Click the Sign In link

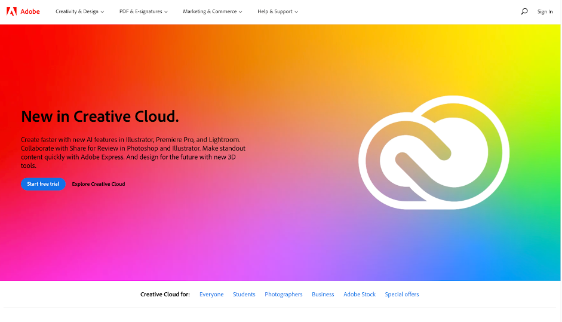[x=545, y=12]
